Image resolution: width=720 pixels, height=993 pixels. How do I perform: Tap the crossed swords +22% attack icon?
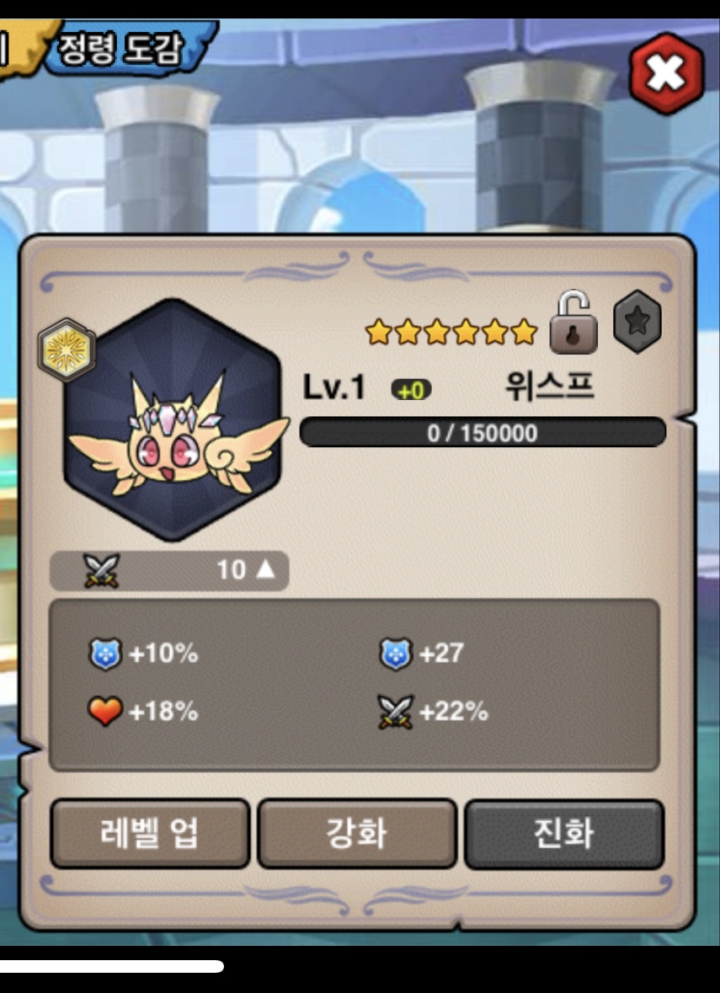[396, 712]
